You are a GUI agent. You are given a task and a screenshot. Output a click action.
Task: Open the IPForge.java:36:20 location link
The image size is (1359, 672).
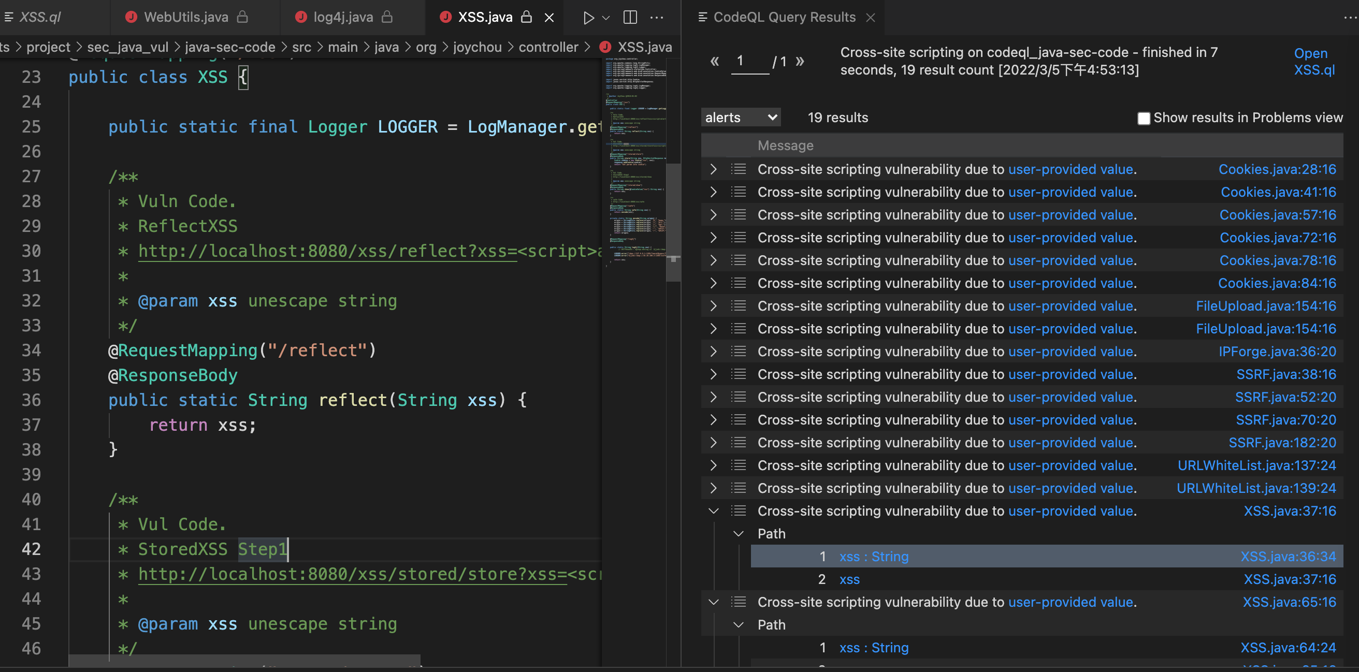click(1277, 352)
